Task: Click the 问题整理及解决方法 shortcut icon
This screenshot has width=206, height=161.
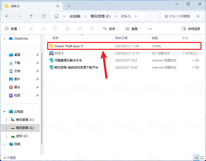Action: [51, 60]
